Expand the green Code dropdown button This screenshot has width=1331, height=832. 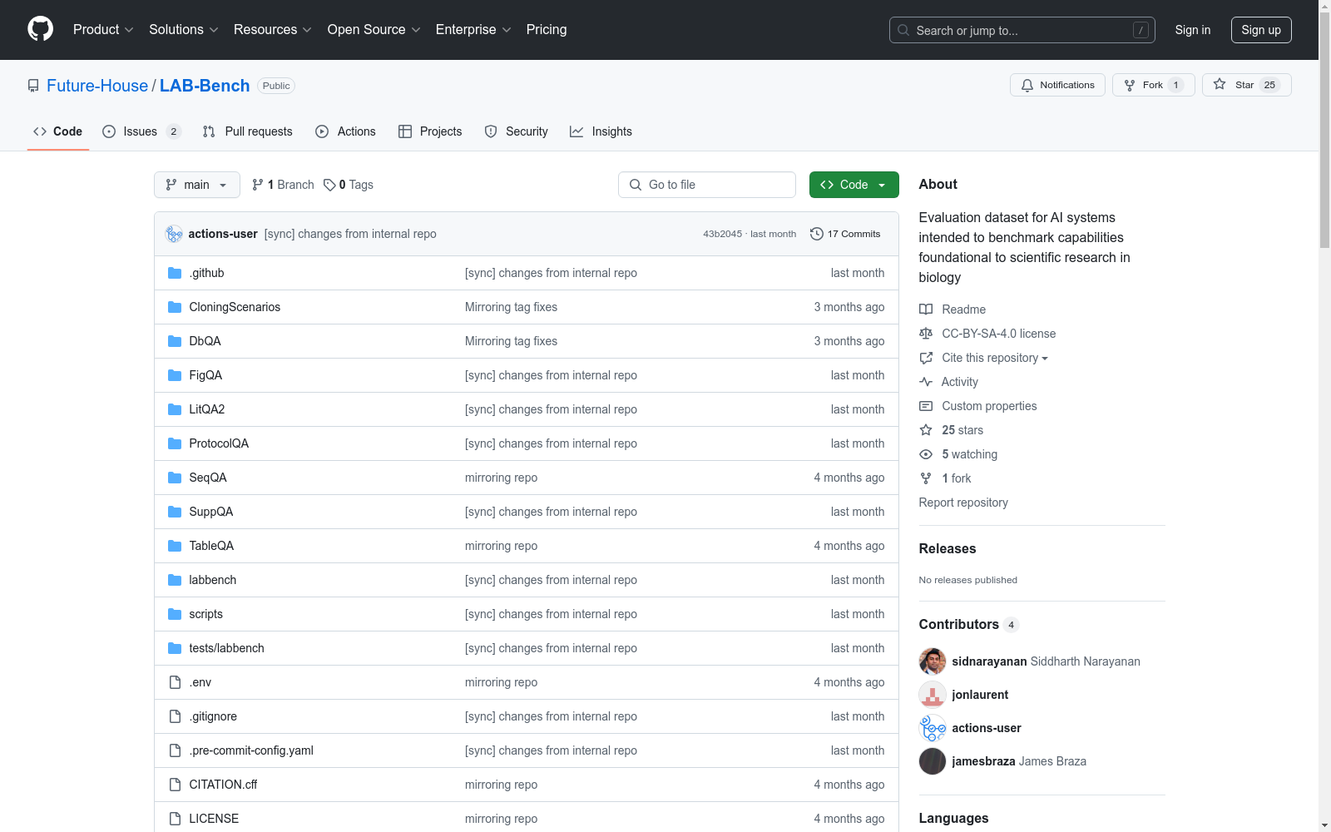point(854,185)
